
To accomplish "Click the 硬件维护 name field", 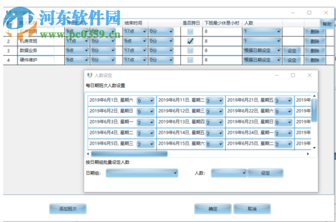I will coord(36,60).
